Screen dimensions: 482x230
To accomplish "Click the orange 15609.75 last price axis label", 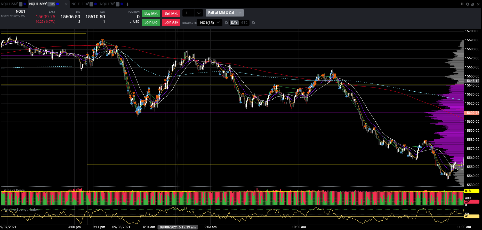I will pyautogui.click(x=472, y=113).
